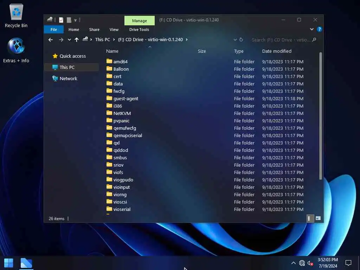This screenshot has height=270, width=360.
Task: Click the qxldod folder name
Action: point(121,150)
